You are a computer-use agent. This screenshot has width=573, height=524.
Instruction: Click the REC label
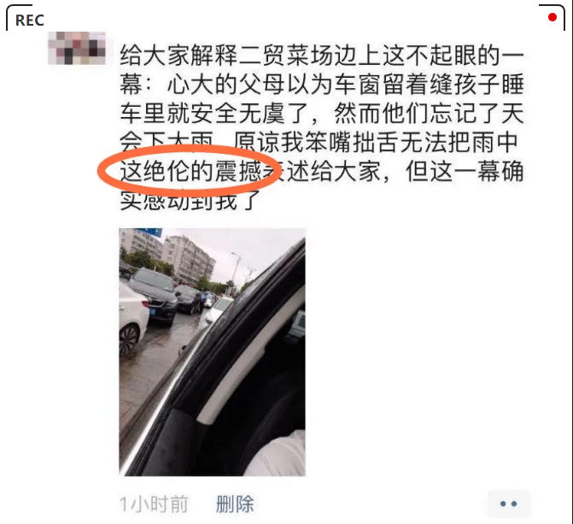(x=30, y=21)
